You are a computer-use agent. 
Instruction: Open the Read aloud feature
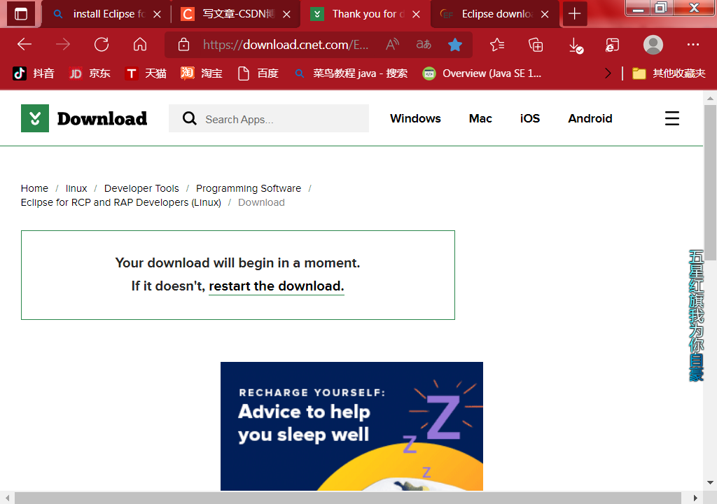(392, 45)
